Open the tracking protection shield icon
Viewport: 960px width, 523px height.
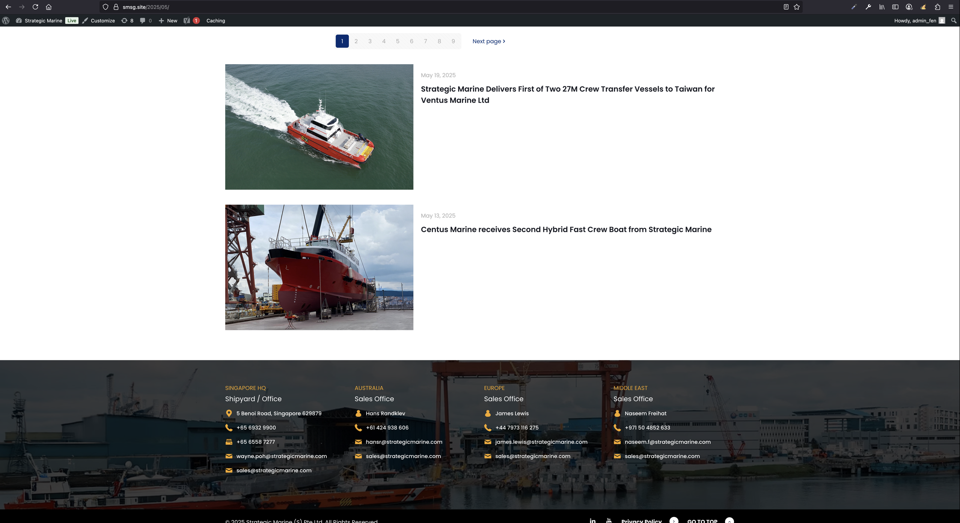105,7
